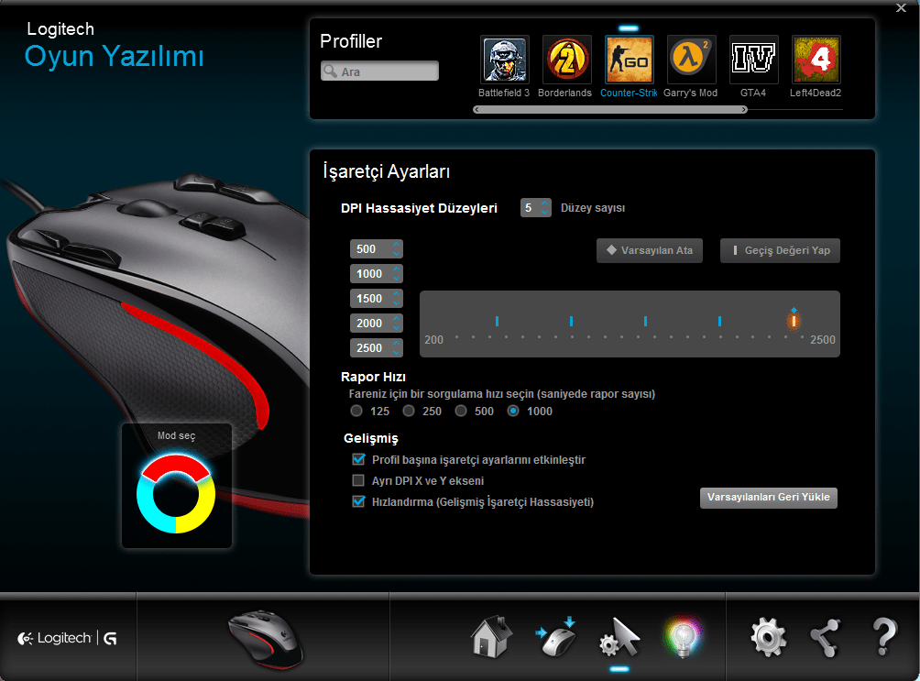Click 'Varsayılanları Geri Yükle' button
The image size is (920, 681).
tap(768, 498)
